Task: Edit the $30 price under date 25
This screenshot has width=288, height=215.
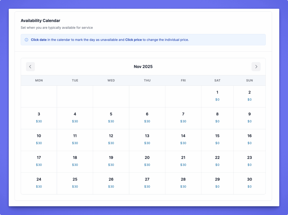Action: 75,187
